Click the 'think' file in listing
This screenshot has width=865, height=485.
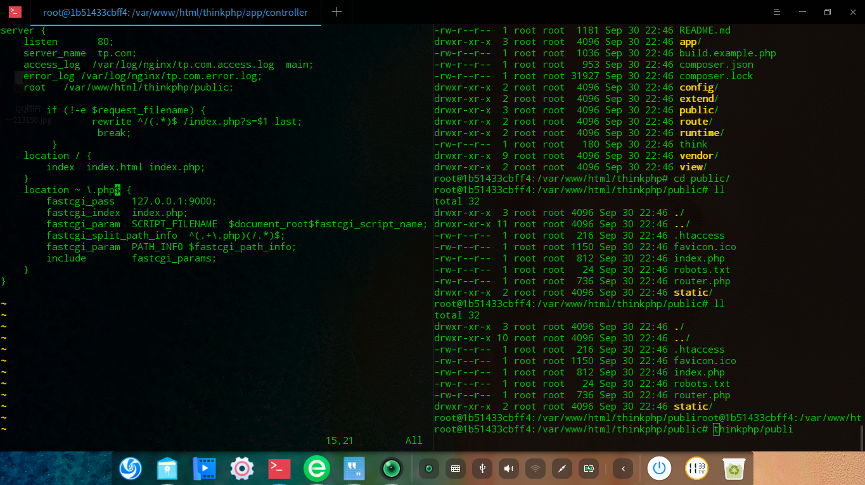tap(693, 144)
